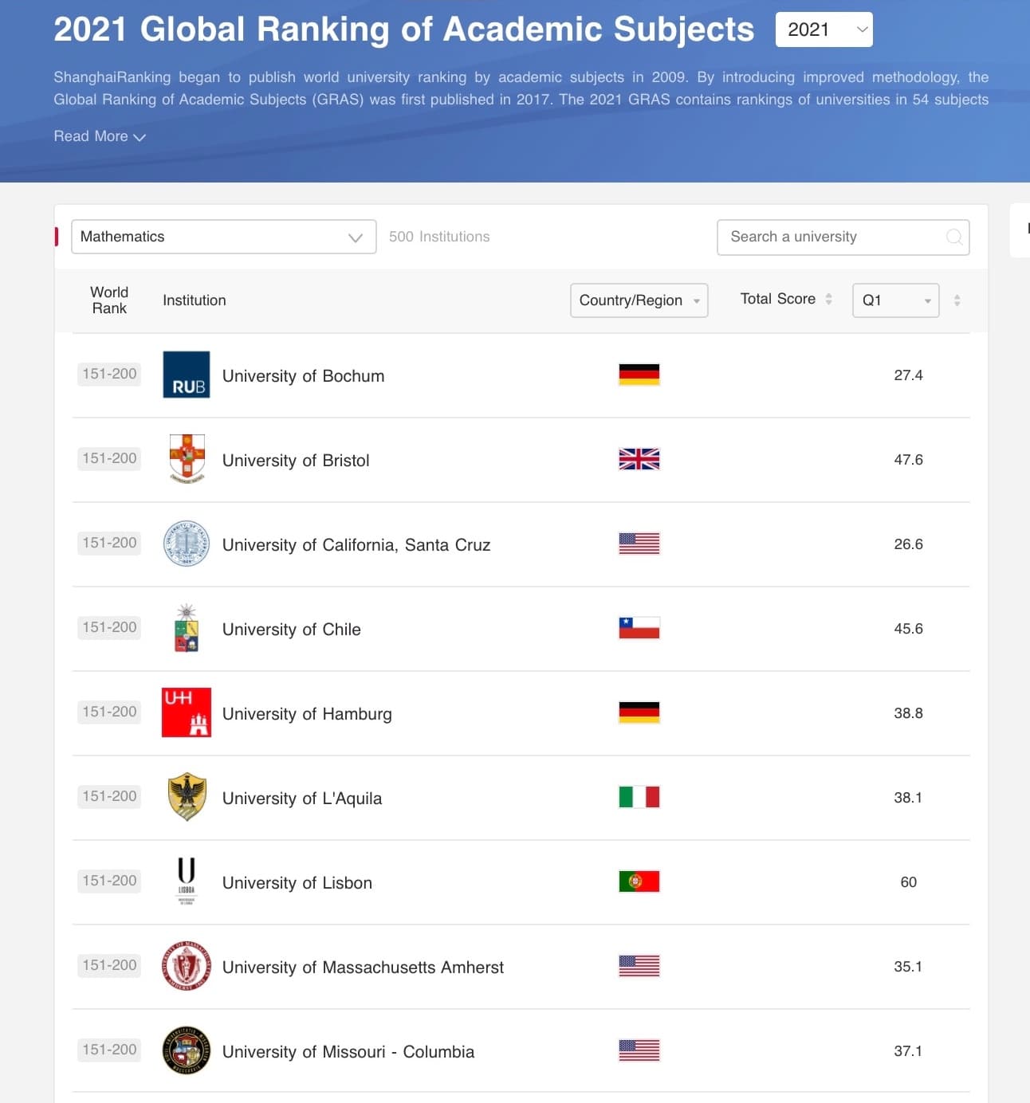Open the 2021 year dropdown
1030x1103 pixels.
pyautogui.click(x=824, y=29)
